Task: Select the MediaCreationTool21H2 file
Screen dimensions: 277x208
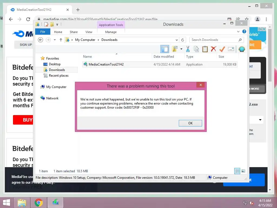Action: 160,64
